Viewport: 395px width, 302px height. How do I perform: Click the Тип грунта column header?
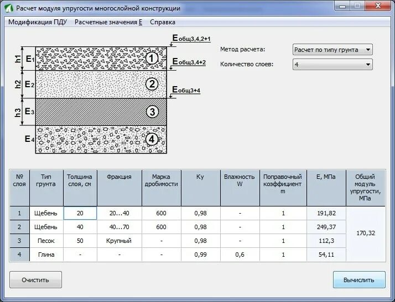click(x=46, y=188)
